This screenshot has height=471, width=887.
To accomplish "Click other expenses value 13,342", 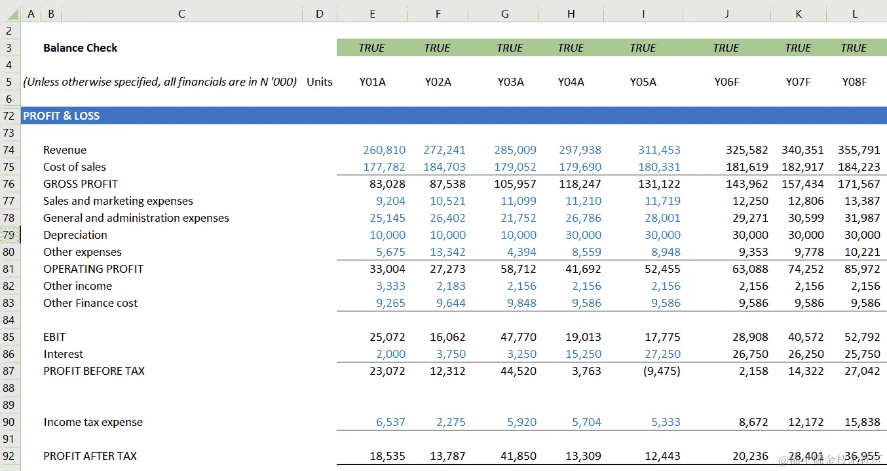I will click(x=448, y=252).
